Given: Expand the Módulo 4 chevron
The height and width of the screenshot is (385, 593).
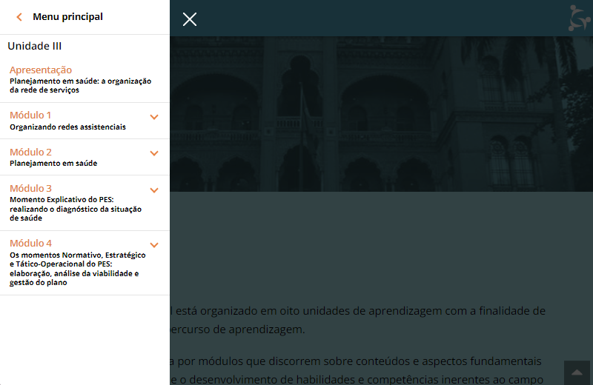Looking at the screenshot, I should point(154,245).
